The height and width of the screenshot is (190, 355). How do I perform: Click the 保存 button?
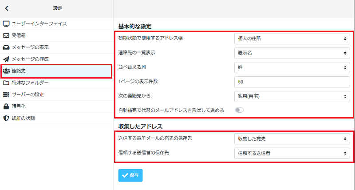pos(130,175)
